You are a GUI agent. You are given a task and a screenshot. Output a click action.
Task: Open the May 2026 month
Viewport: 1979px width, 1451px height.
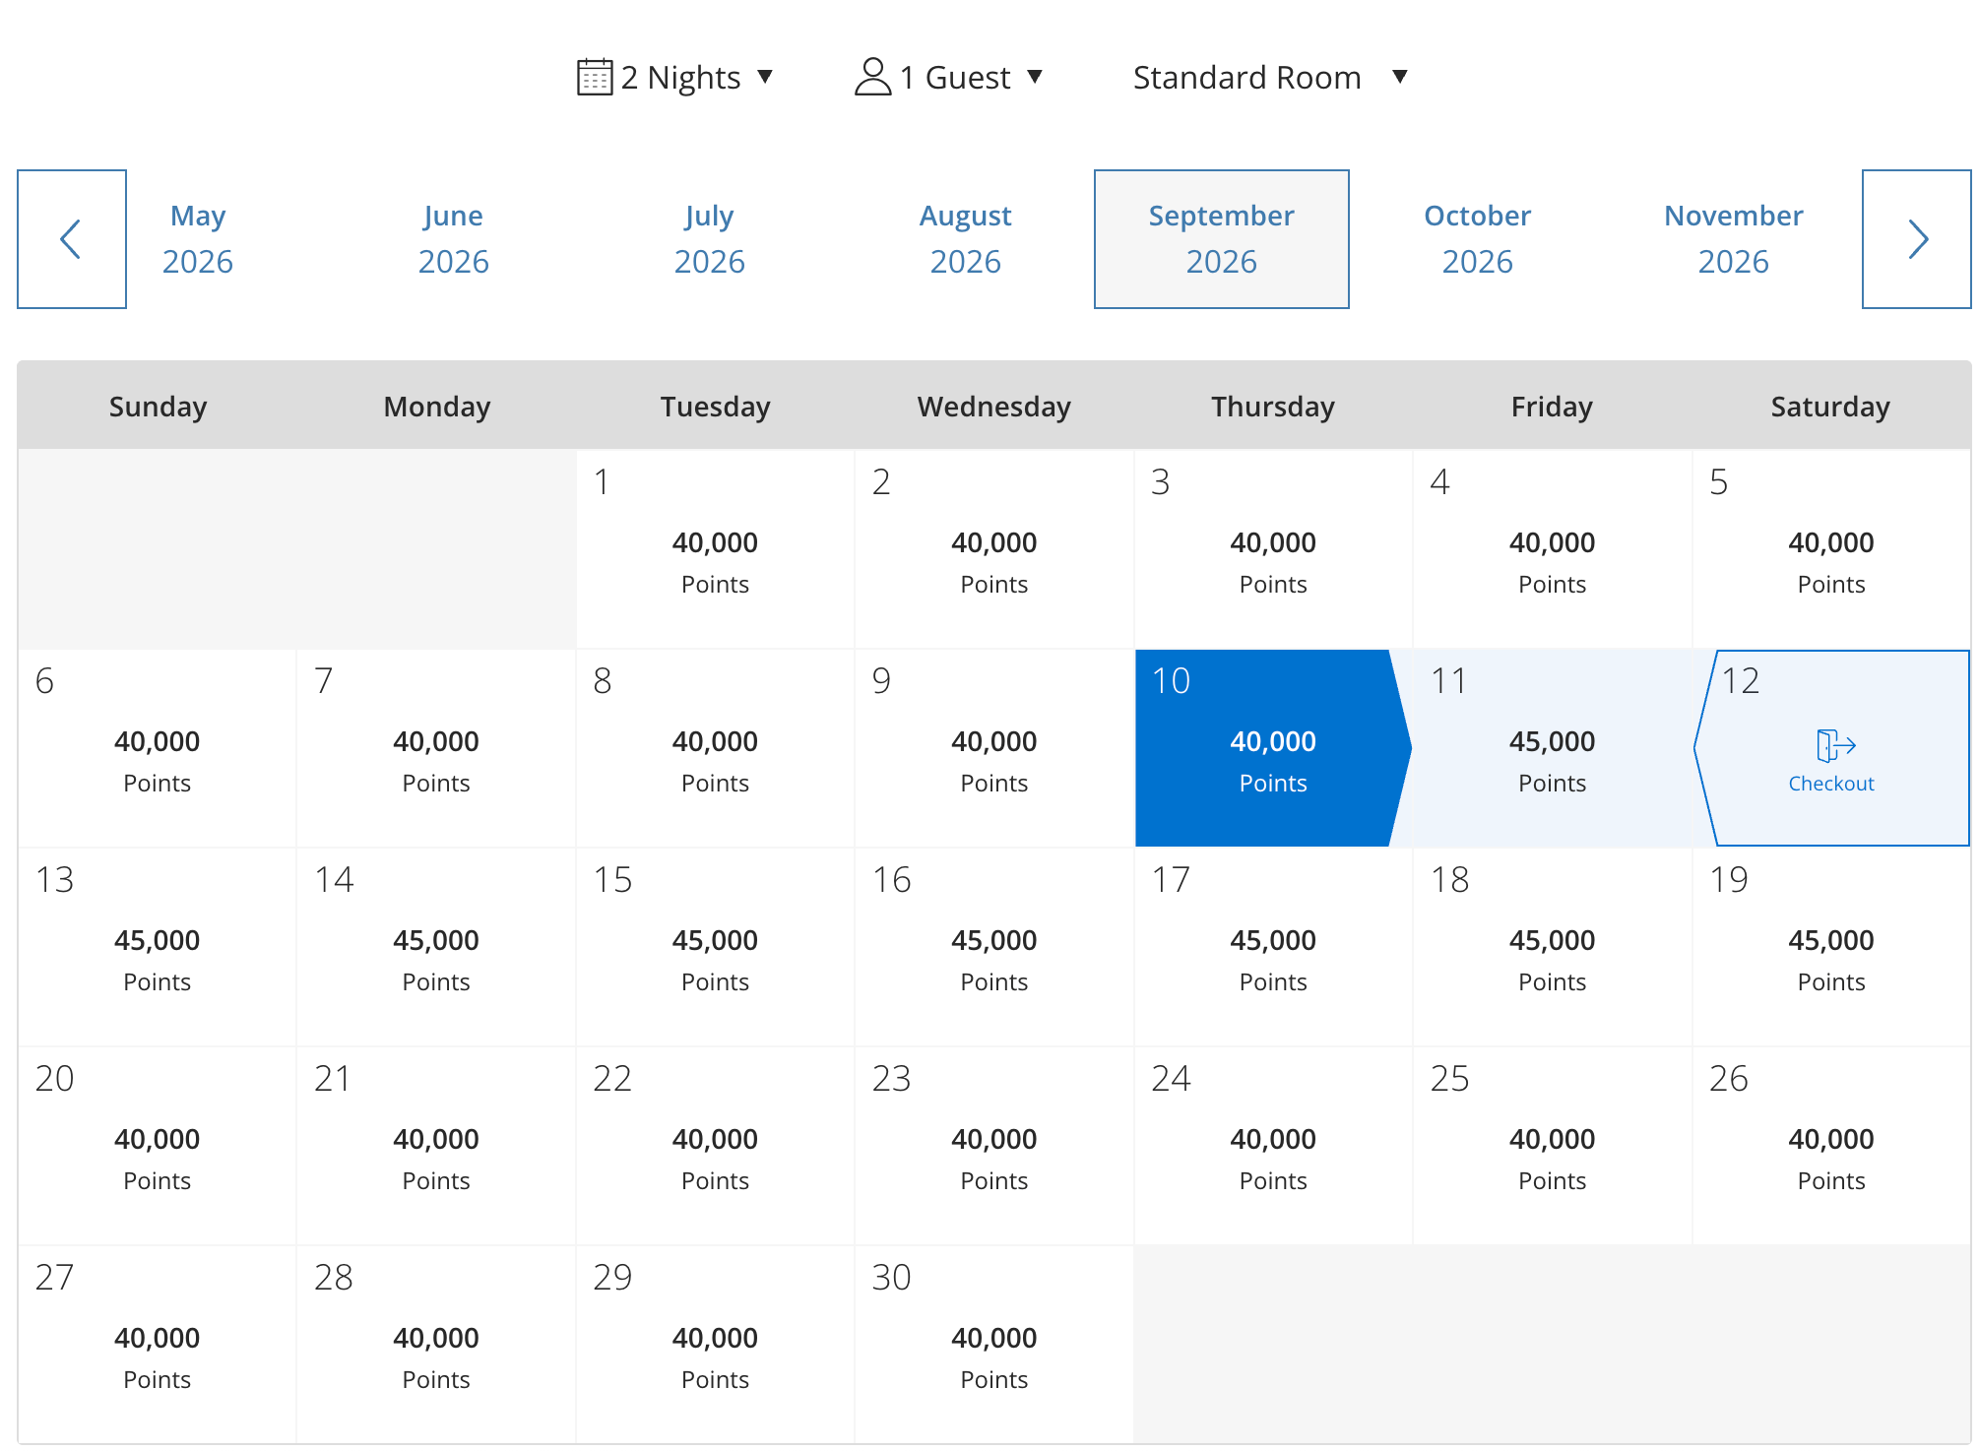[x=198, y=239]
